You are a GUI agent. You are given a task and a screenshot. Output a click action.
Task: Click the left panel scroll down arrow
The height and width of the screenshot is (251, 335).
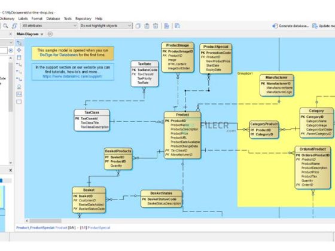tap(11, 163)
